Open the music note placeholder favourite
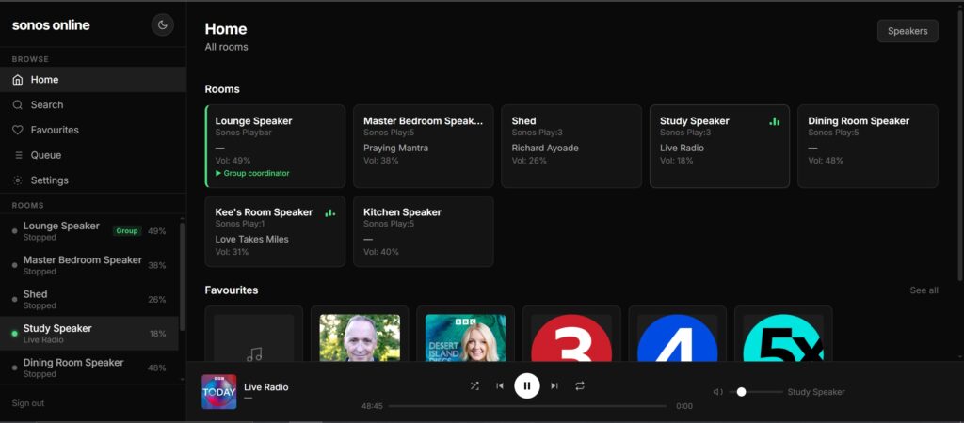964x423 pixels. pos(254,334)
